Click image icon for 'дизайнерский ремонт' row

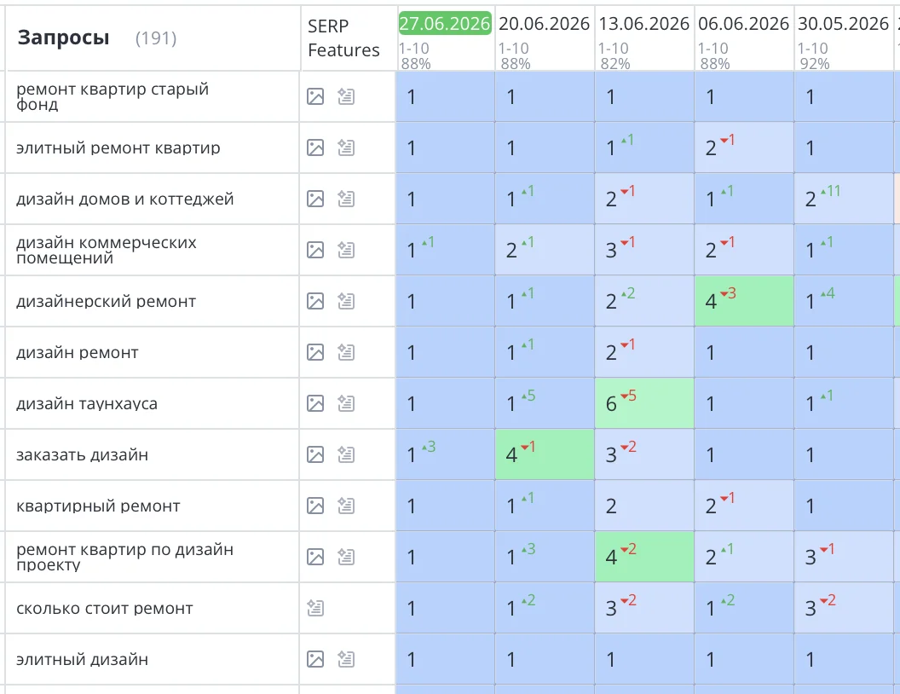coord(315,301)
